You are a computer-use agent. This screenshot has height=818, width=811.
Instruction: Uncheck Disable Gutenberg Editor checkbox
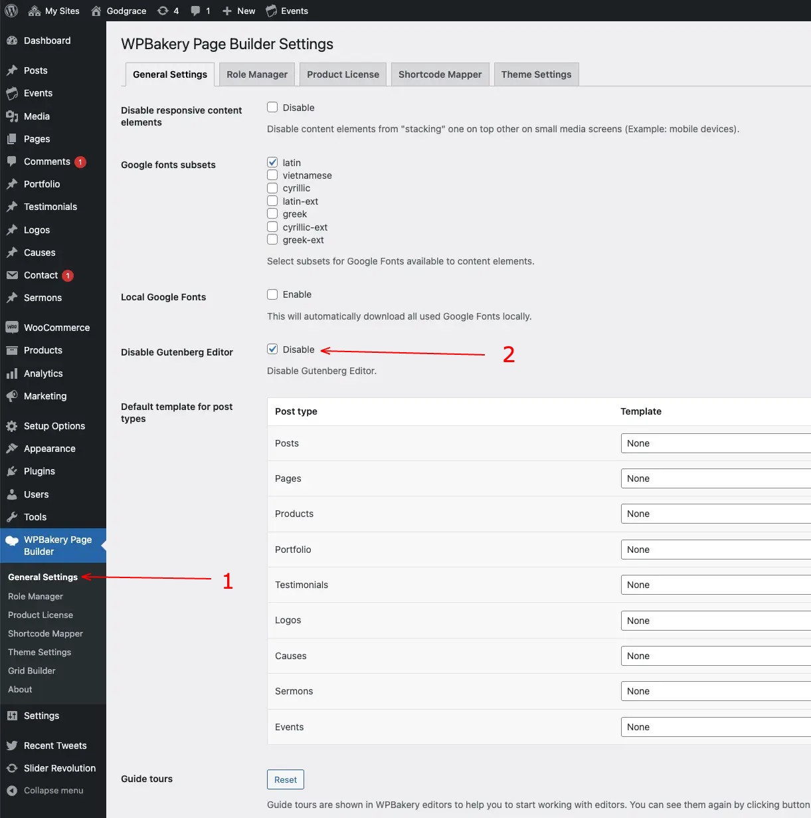point(272,349)
